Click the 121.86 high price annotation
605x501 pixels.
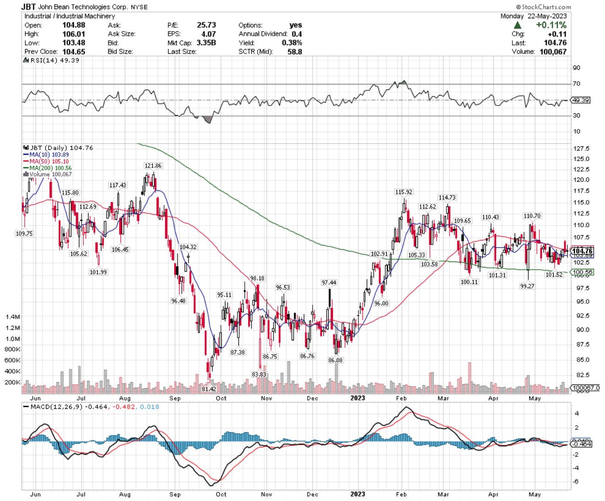[x=153, y=166]
